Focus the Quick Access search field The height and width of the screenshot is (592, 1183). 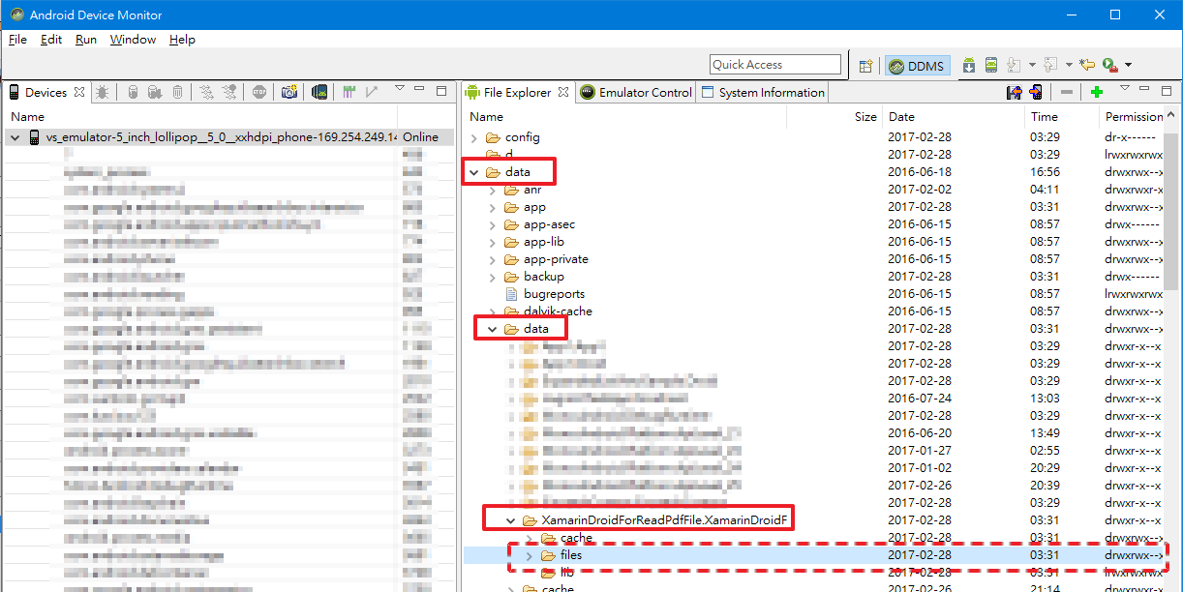[775, 65]
